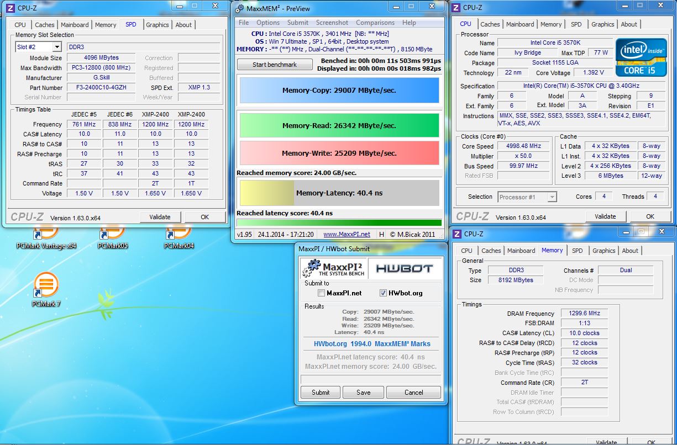Click the CPU-Z icon in CPU window title bar
Image resolution: width=677 pixels, height=445 pixels.
coord(457,7)
